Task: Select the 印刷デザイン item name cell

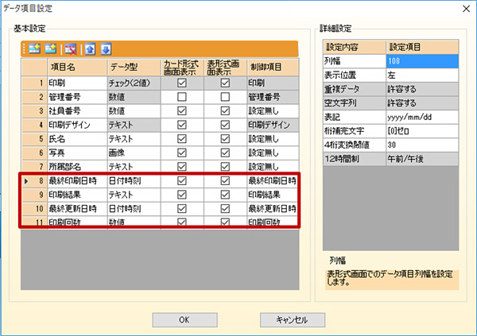Action: click(76, 124)
